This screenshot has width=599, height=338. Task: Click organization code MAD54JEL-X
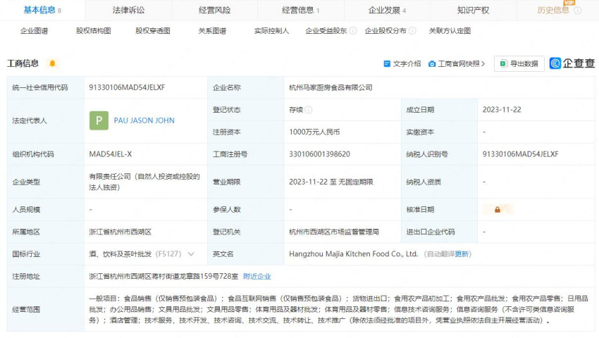111,154
